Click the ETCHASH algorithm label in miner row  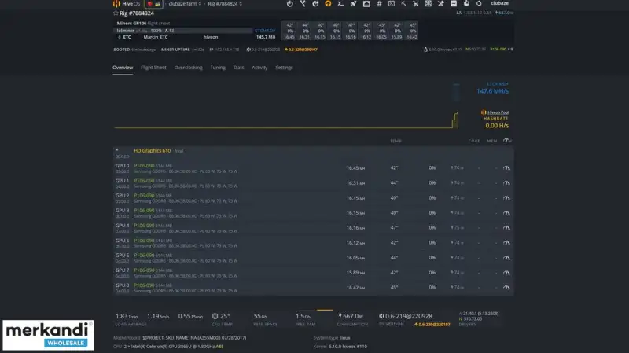[265, 31]
